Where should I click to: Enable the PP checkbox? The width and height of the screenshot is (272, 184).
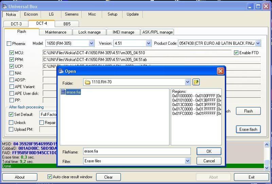12,100
